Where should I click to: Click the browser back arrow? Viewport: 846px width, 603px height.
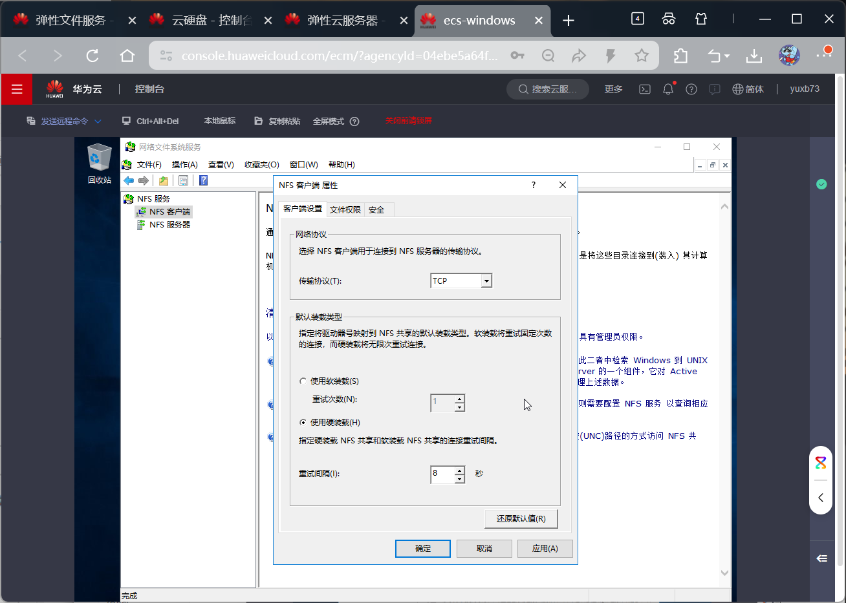pos(23,56)
